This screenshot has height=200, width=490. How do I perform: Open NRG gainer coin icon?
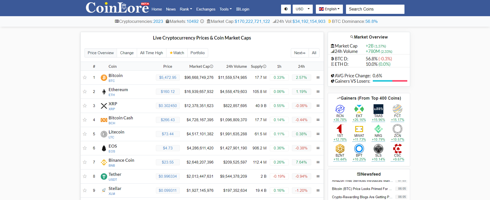tap(378, 129)
